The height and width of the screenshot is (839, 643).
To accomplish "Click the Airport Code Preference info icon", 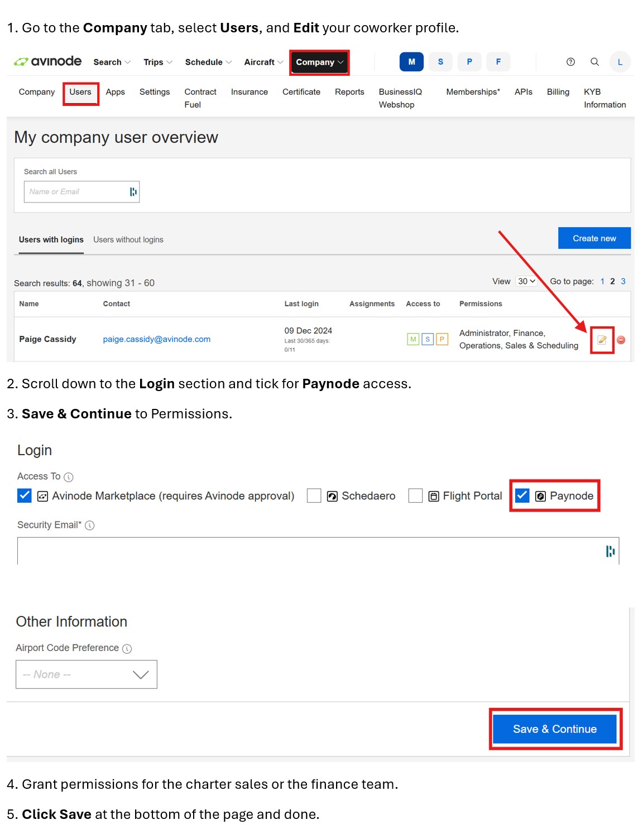I will (127, 649).
